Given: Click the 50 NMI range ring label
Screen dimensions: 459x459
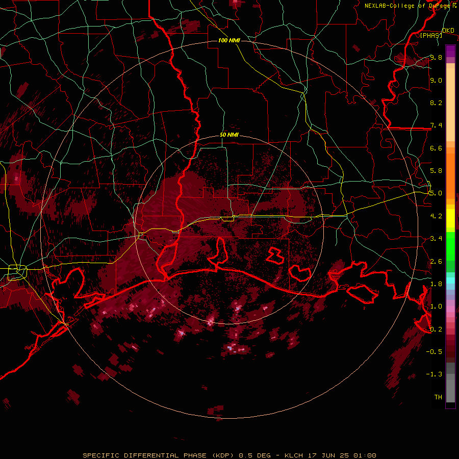Looking at the screenshot, I should coord(229,135).
